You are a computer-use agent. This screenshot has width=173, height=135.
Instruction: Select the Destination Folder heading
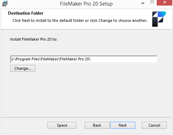(x=26, y=13)
